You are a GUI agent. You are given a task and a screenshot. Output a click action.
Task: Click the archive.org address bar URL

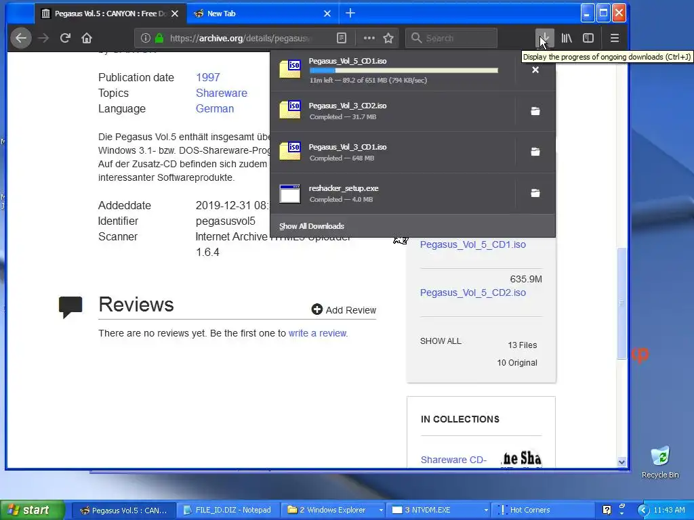[239, 38]
